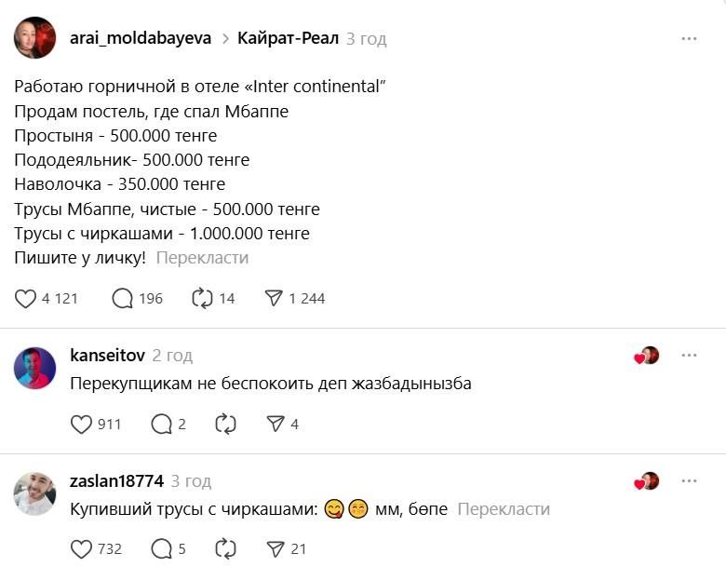Image resolution: width=726 pixels, height=567 pixels.
Task: Open more options for the main post
Action: tap(689, 38)
